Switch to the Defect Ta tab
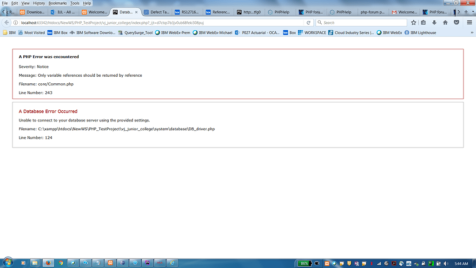This screenshot has height=268, width=476. [x=156, y=12]
